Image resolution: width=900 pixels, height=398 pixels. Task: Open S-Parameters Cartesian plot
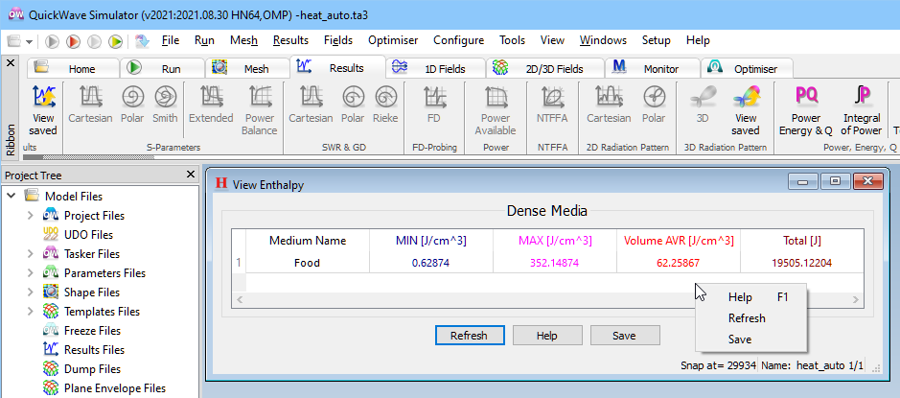(90, 104)
